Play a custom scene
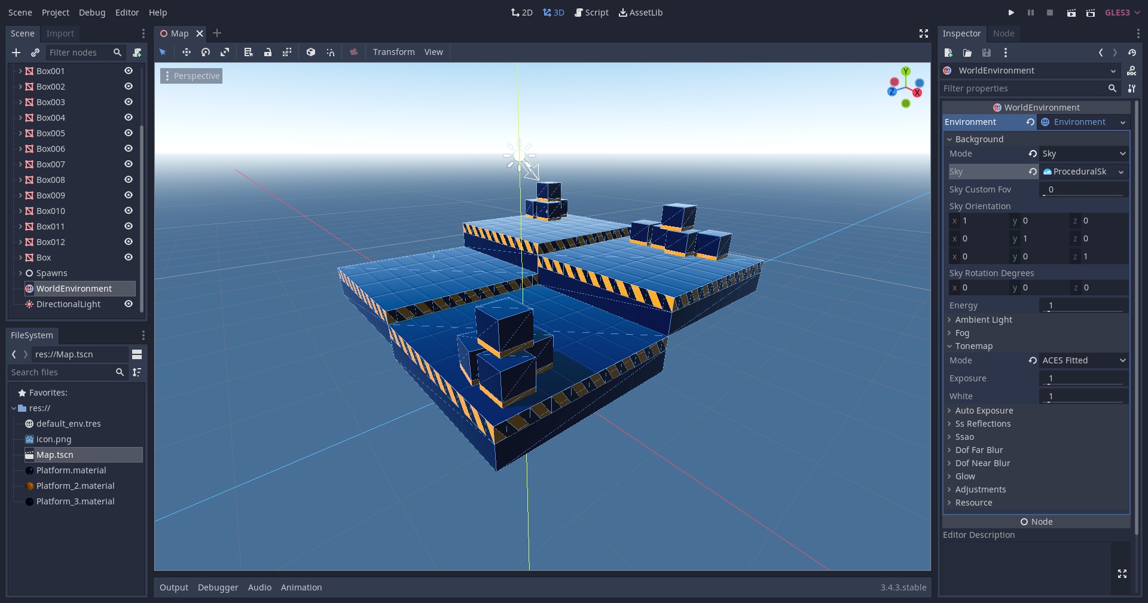Viewport: 1148px width, 603px height. click(1091, 13)
